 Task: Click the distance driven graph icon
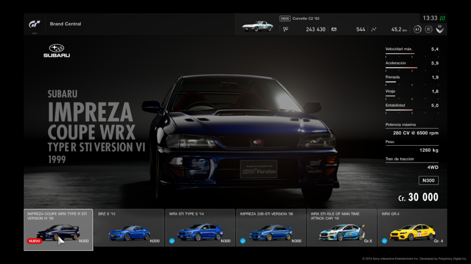click(x=373, y=29)
